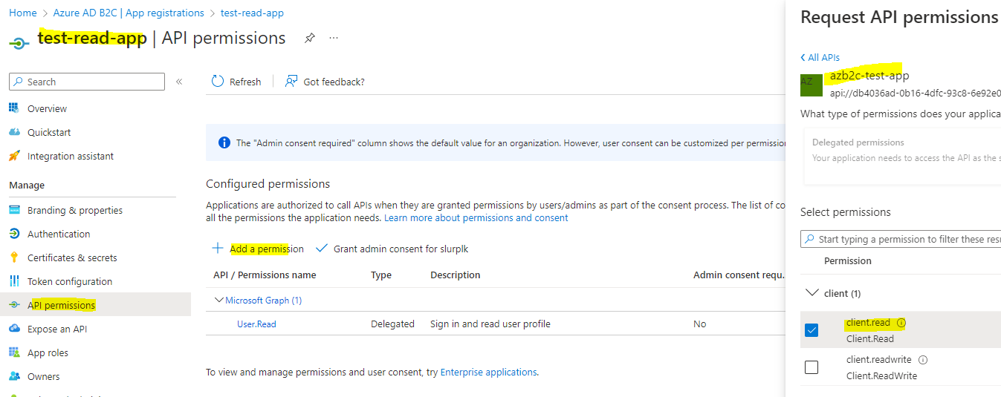Viewport: 1001px width, 397px height.
Task: Open the Integration assistant rocket icon
Action: pyautogui.click(x=14, y=156)
